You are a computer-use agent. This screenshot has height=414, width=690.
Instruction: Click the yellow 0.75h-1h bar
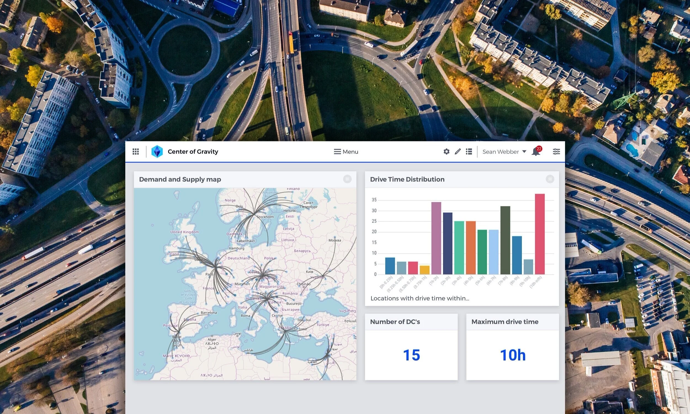pos(424,270)
